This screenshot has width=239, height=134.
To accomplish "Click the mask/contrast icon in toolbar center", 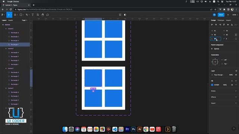I will point(125,15).
